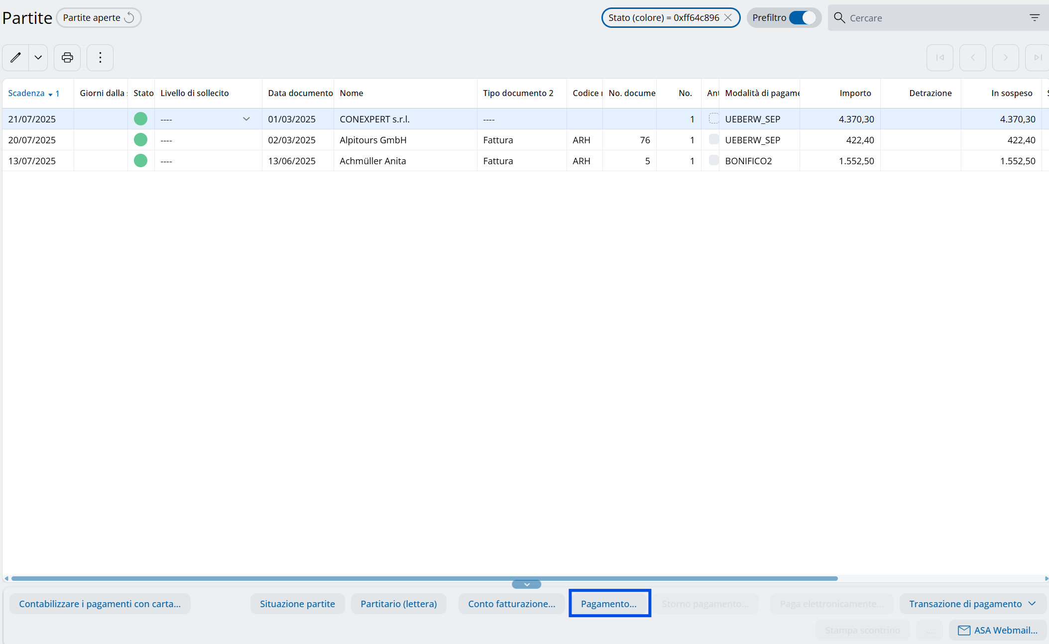Open the ASA Webmail button
1049x644 pixels.
pyautogui.click(x=998, y=630)
